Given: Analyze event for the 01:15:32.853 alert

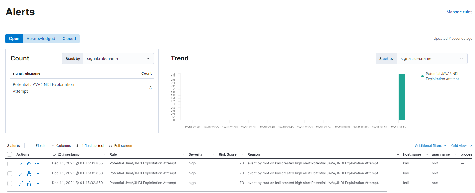Looking at the screenshot, I should point(29,174).
